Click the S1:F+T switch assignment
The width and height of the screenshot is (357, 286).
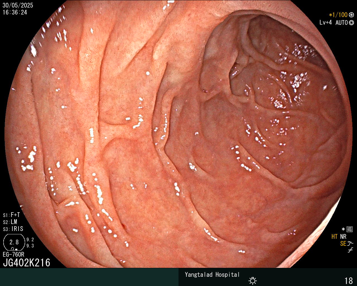[11, 215]
